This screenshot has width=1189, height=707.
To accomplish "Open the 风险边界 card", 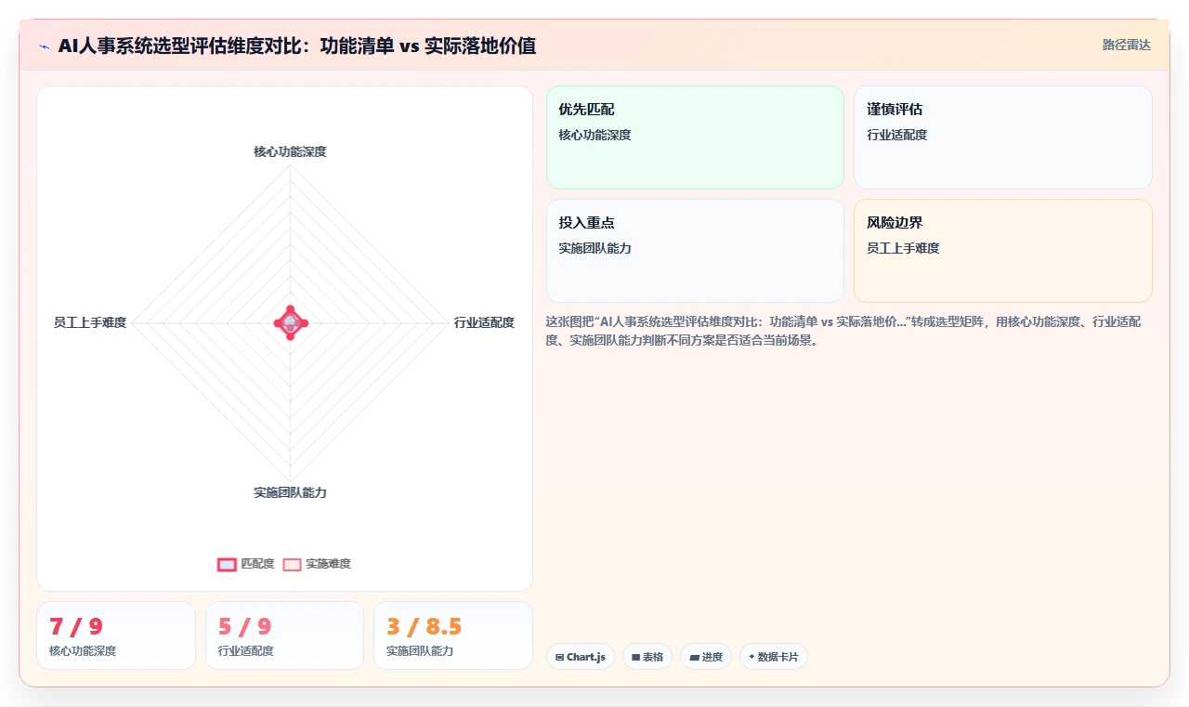I will pos(1003,251).
